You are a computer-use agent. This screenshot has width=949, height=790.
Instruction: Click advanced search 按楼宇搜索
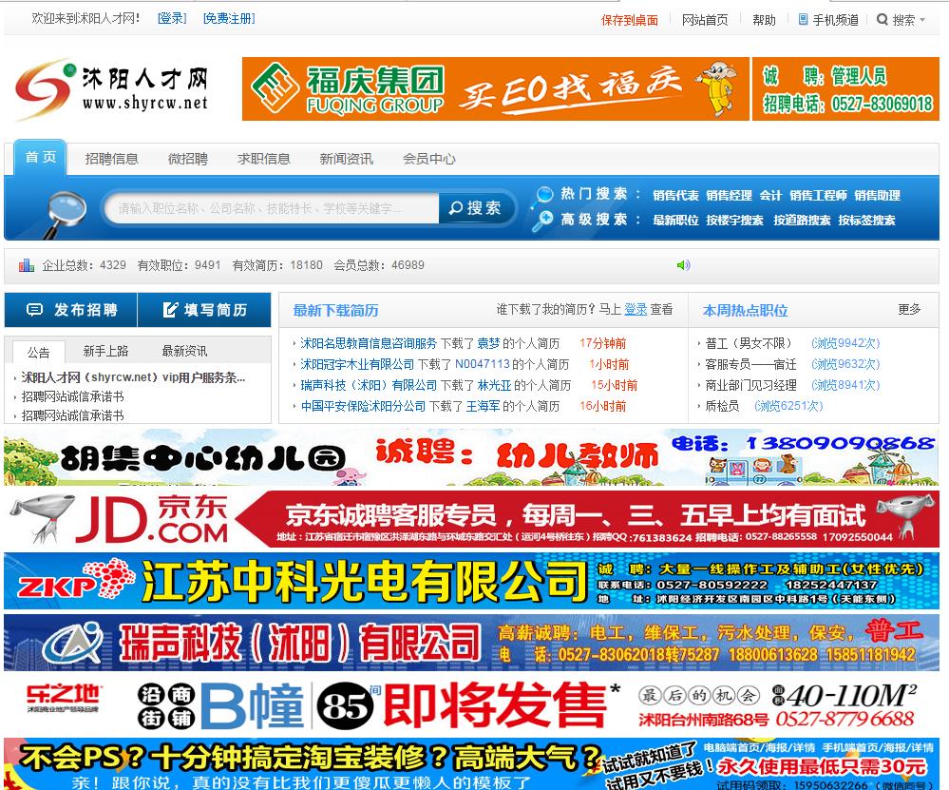[734, 221]
